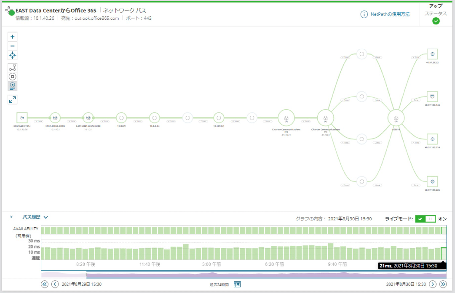Click the purple overview range slider
455x293 pixels.
coord(266,274)
